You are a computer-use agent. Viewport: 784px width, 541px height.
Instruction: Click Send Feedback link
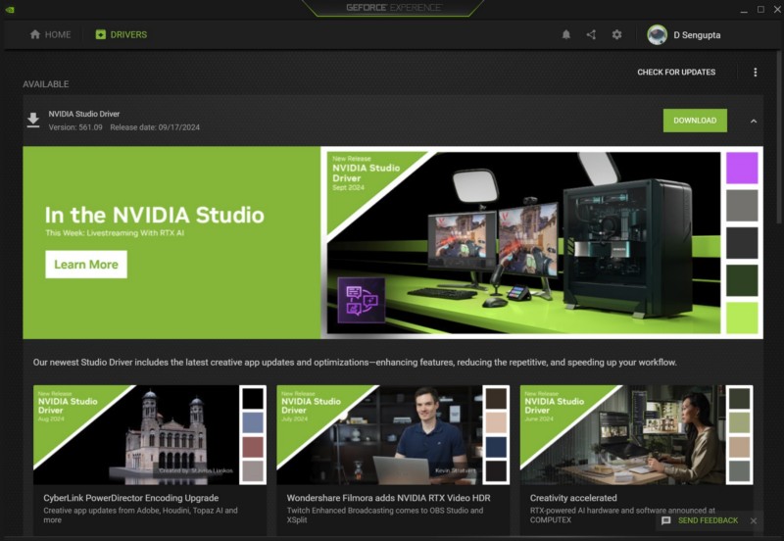[708, 520]
